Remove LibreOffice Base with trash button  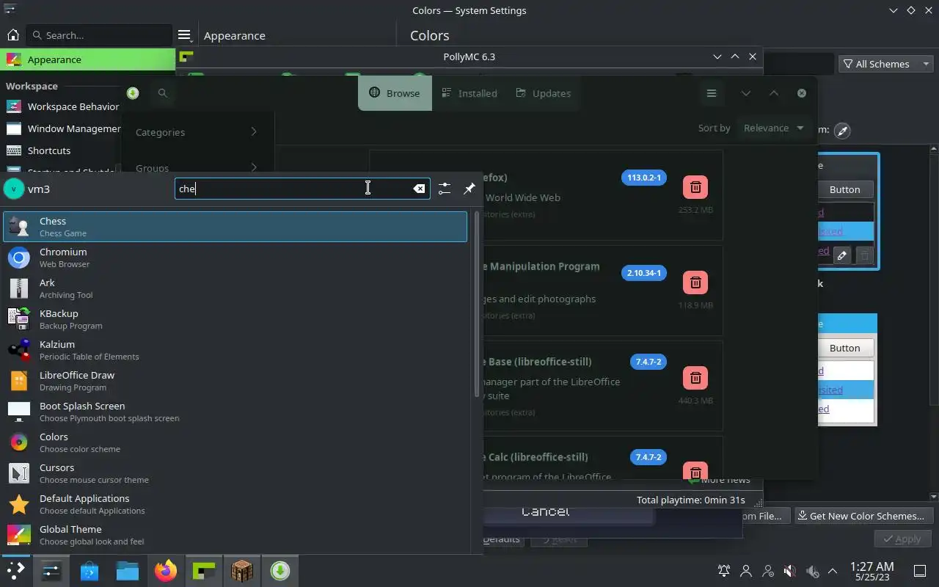[x=695, y=378]
